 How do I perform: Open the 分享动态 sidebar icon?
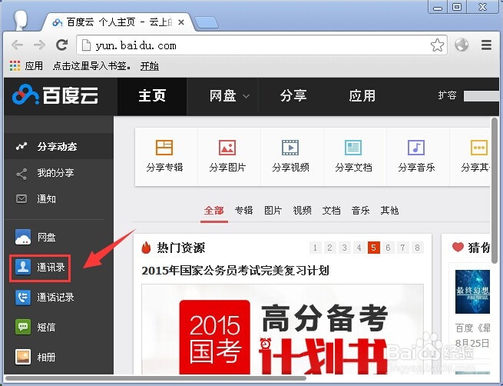(22, 146)
